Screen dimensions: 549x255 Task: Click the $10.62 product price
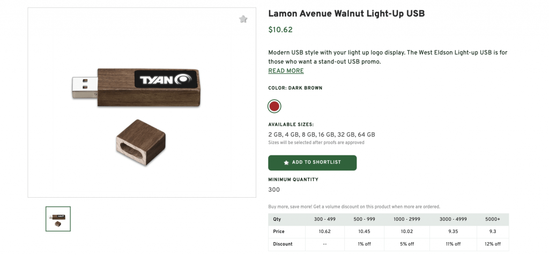[280, 30]
